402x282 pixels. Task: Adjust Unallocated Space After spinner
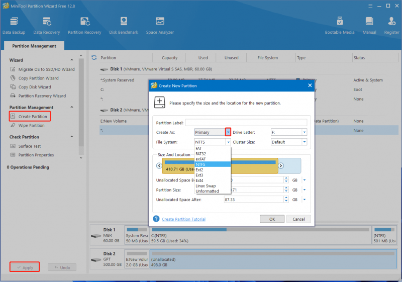pos(286,200)
